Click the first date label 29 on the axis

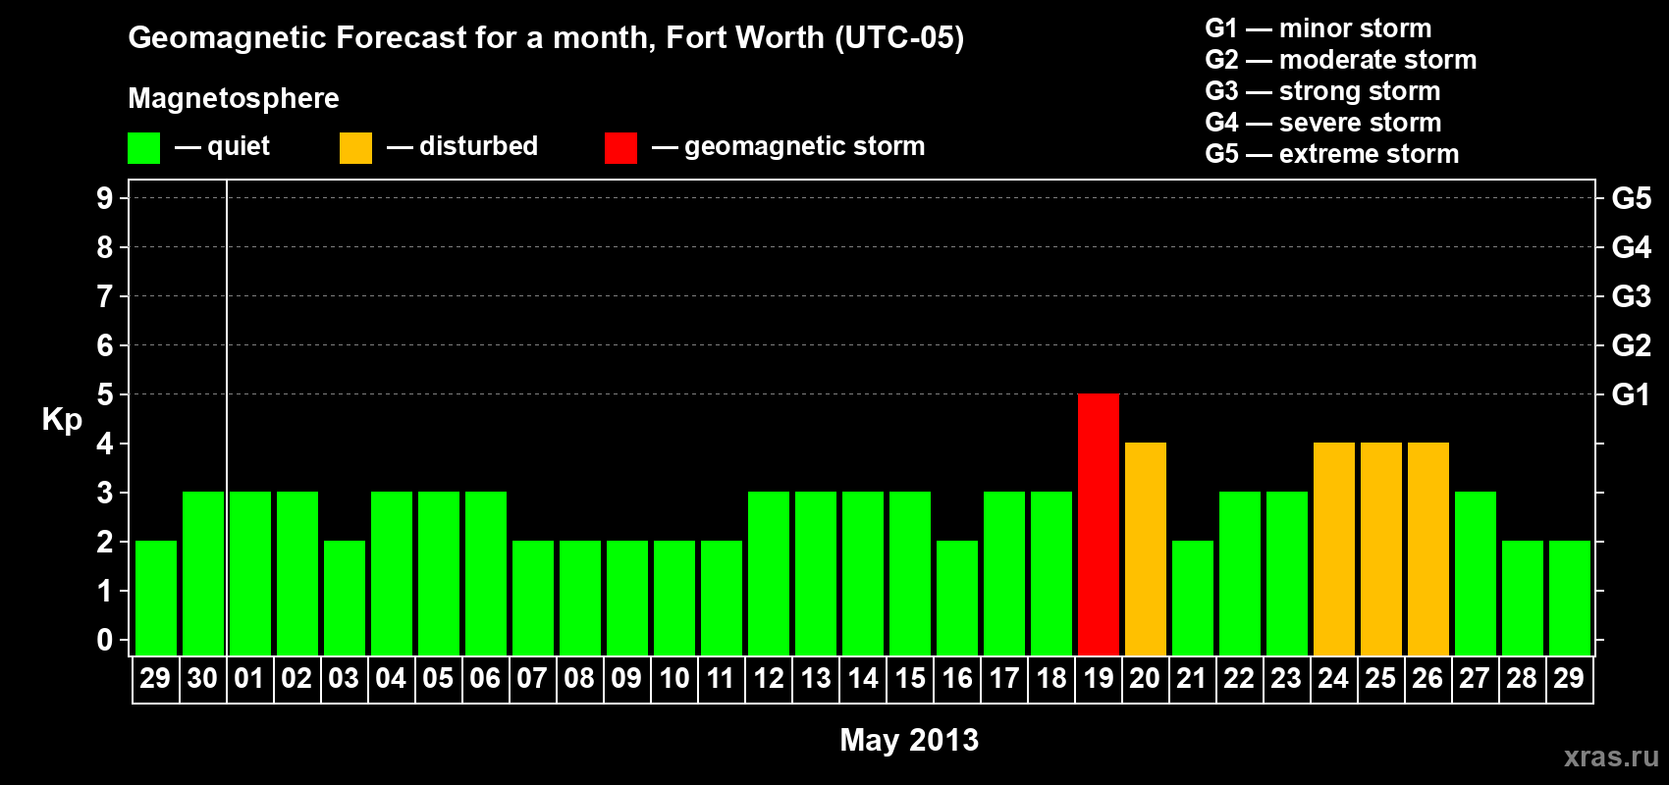click(155, 679)
